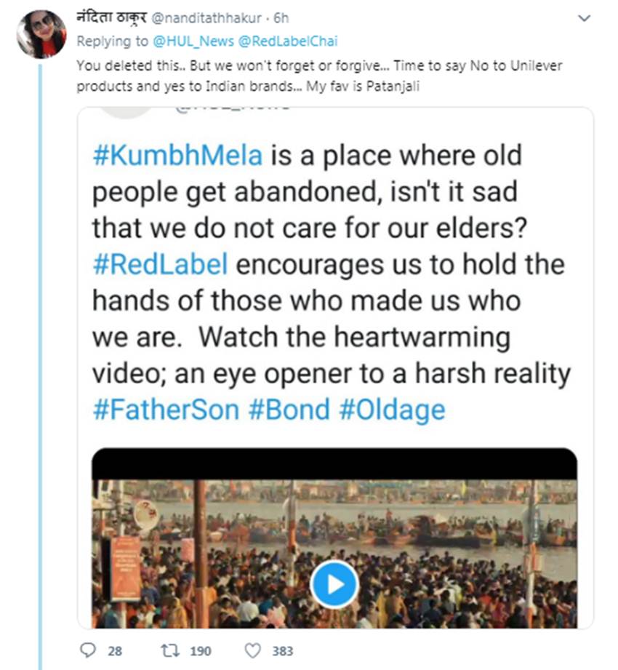Retweet this post using the retweet icon
Viewport: 618px width, 670px height.
pos(171,650)
